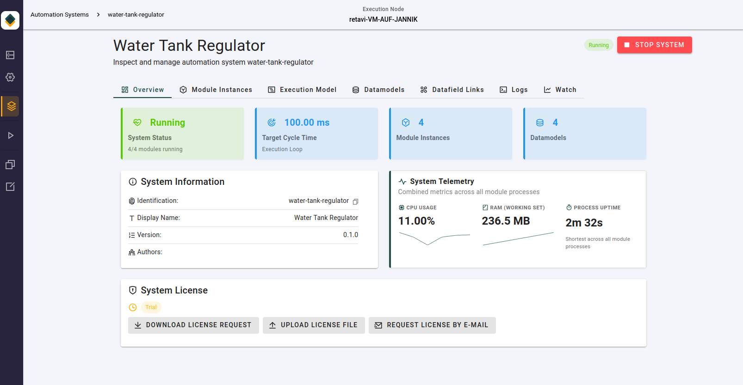The height and width of the screenshot is (385, 743).
Task: Click the fingerprint icon next to Identification
Action: (x=132, y=201)
